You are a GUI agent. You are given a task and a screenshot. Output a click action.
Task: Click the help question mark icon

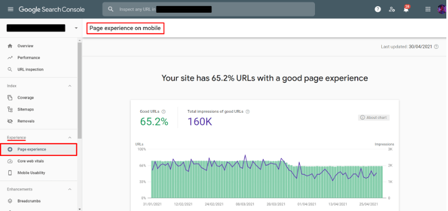click(x=378, y=9)
